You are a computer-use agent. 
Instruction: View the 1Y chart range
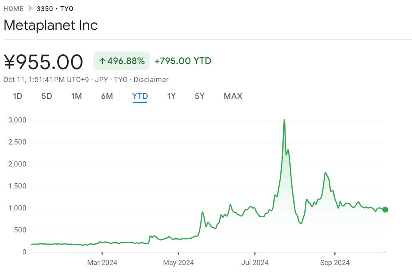(171, 96)
